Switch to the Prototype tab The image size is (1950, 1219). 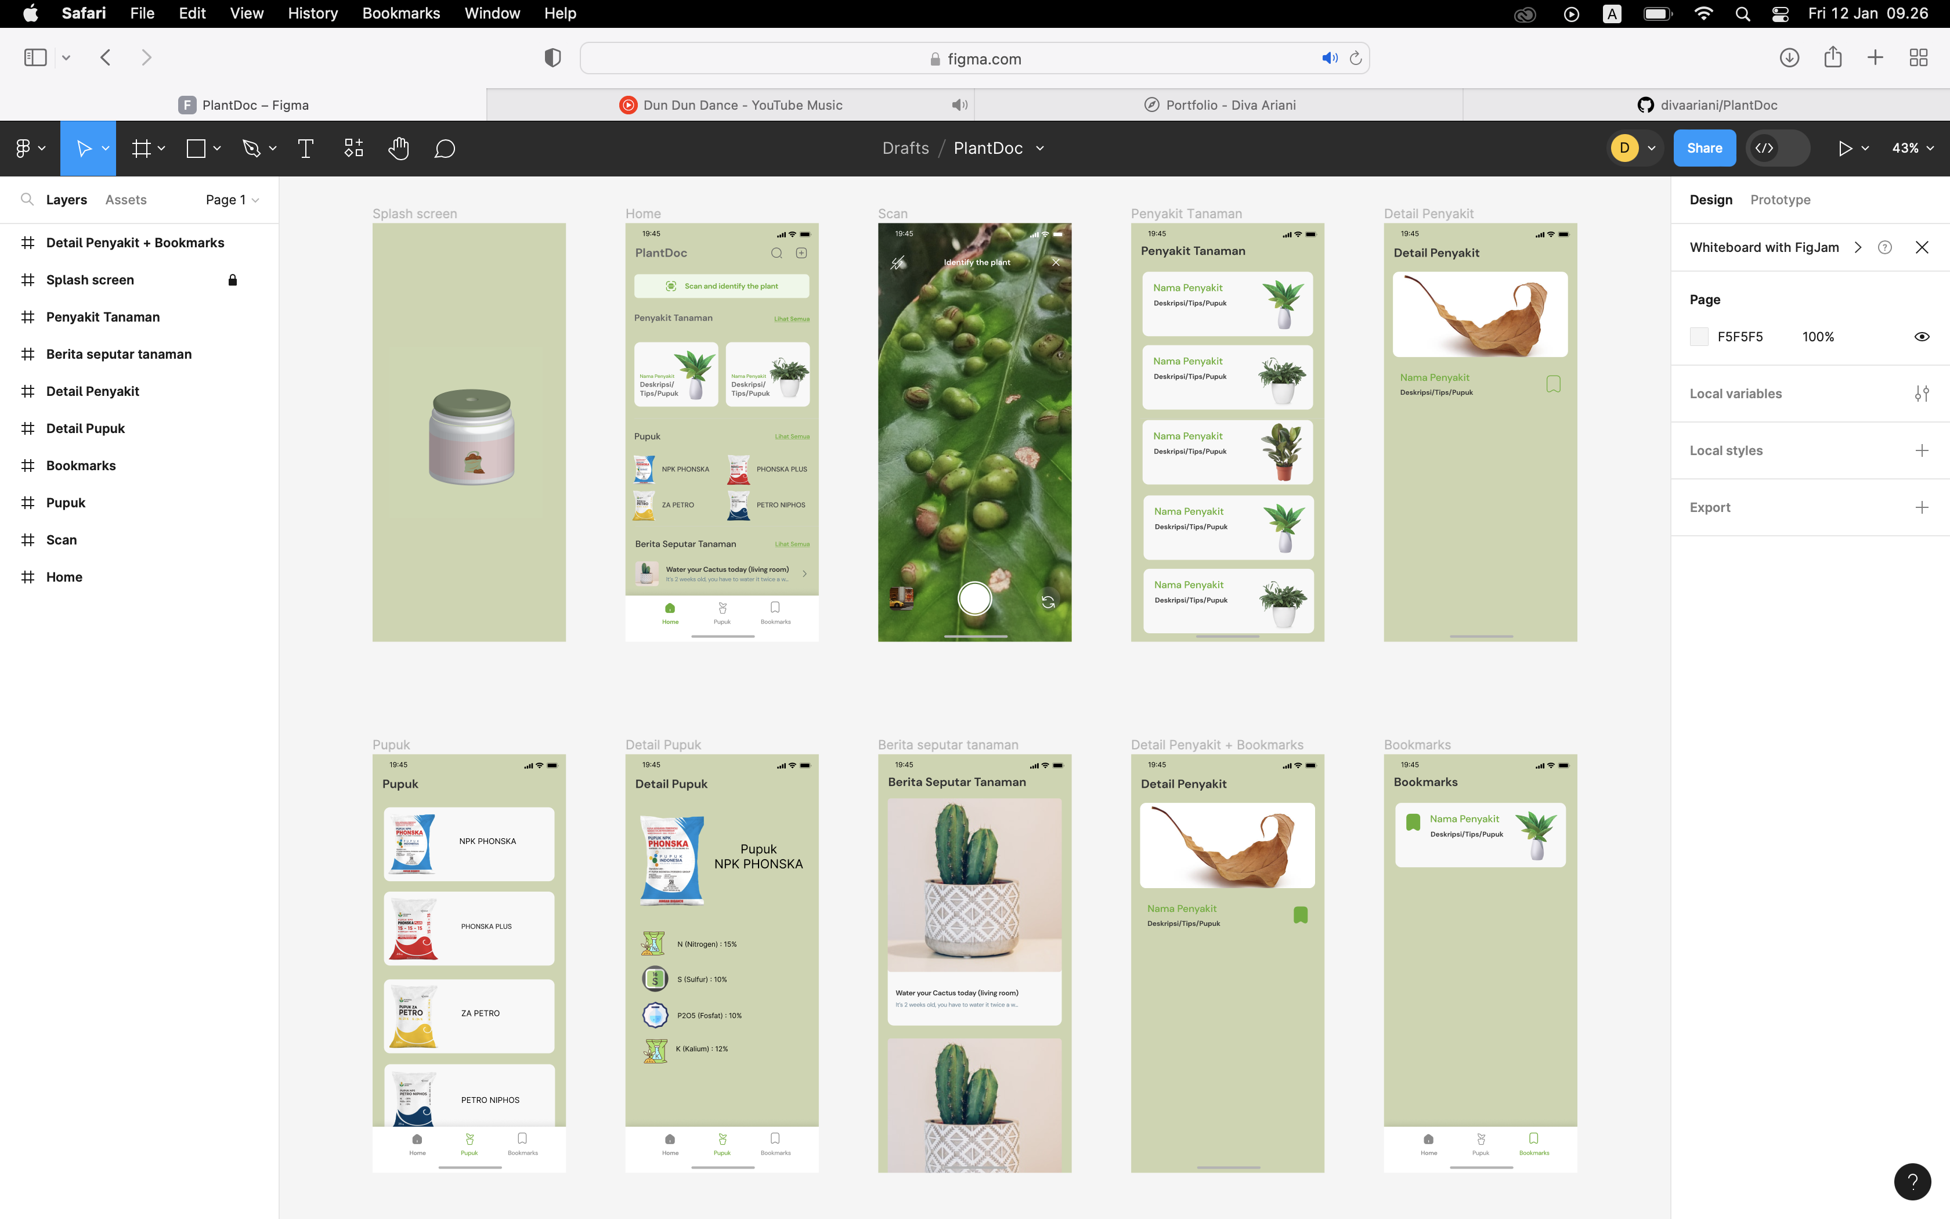1780,199
